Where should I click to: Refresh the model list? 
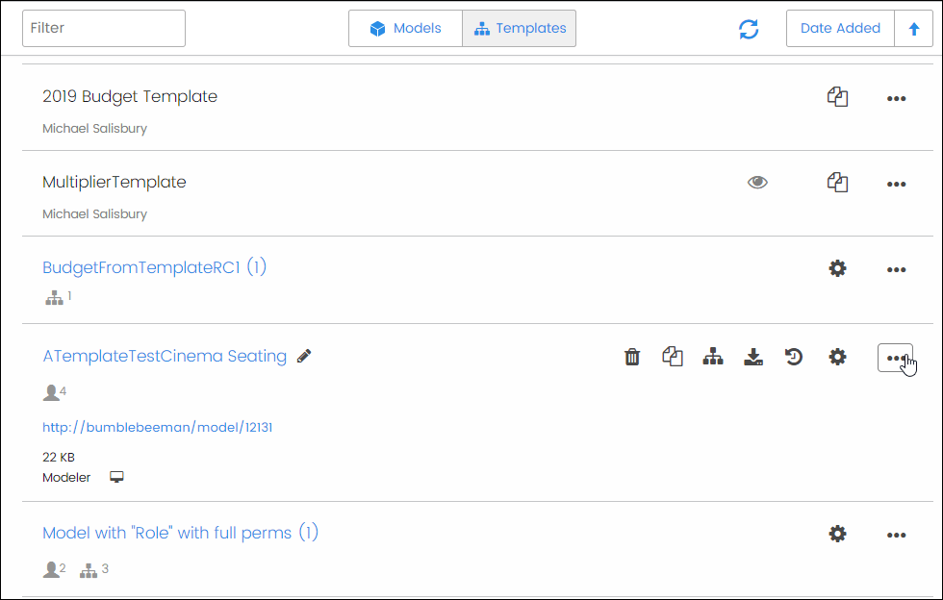[749, 29]
